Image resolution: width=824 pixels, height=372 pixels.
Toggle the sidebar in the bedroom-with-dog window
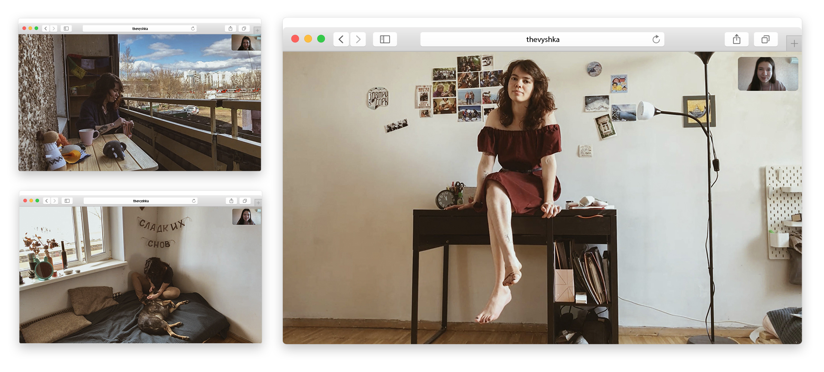tap(67, 201)
